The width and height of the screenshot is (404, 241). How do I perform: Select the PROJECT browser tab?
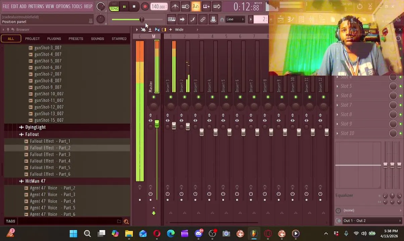[33, 39]
